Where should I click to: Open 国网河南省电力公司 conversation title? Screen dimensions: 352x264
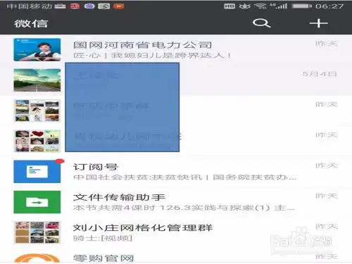point(142,45)
